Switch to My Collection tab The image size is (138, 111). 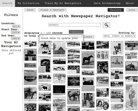(28, 3)
